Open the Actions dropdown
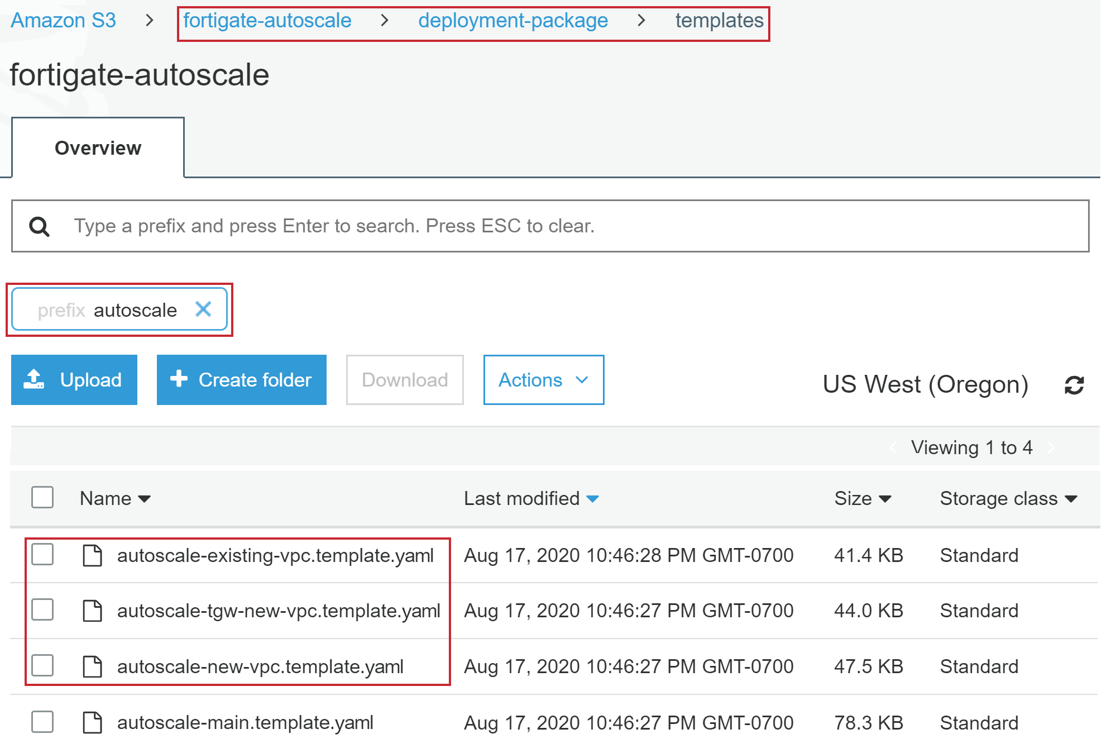The image size is (1102, 748). tap(543, 380)
